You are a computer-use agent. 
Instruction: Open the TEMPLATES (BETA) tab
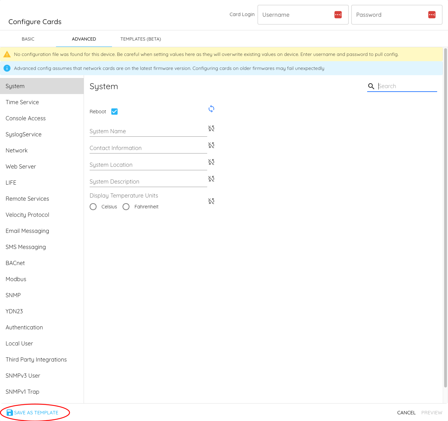[141, 39]
